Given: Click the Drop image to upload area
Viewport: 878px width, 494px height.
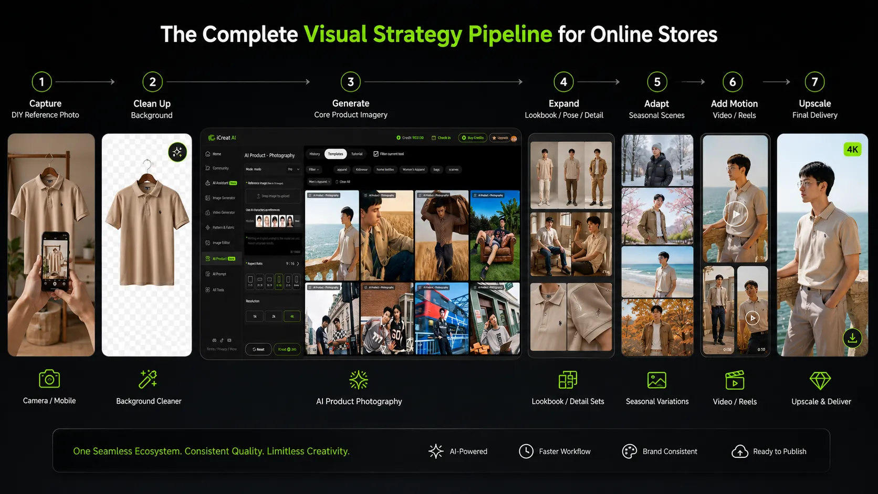Looking at the screenshot, I should pyautogui.click(x=273, y=196).
